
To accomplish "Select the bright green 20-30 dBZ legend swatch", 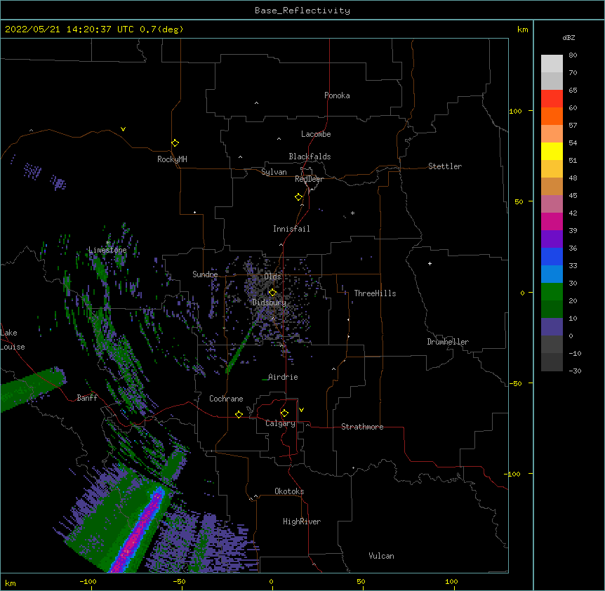I will point(552,292).
